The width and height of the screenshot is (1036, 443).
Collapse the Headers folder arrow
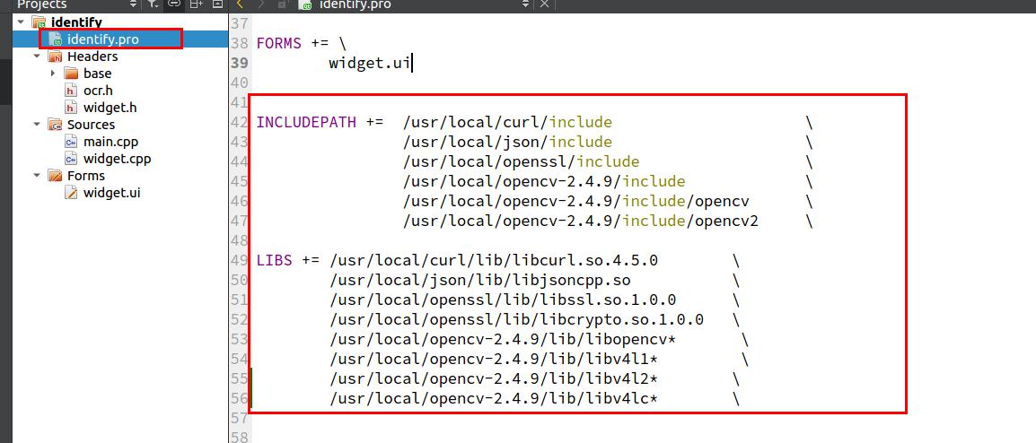36,56
